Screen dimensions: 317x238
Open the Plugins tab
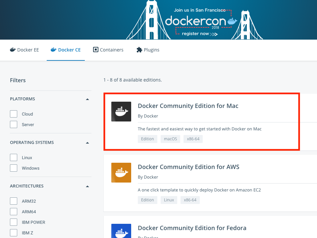(148, 50)
